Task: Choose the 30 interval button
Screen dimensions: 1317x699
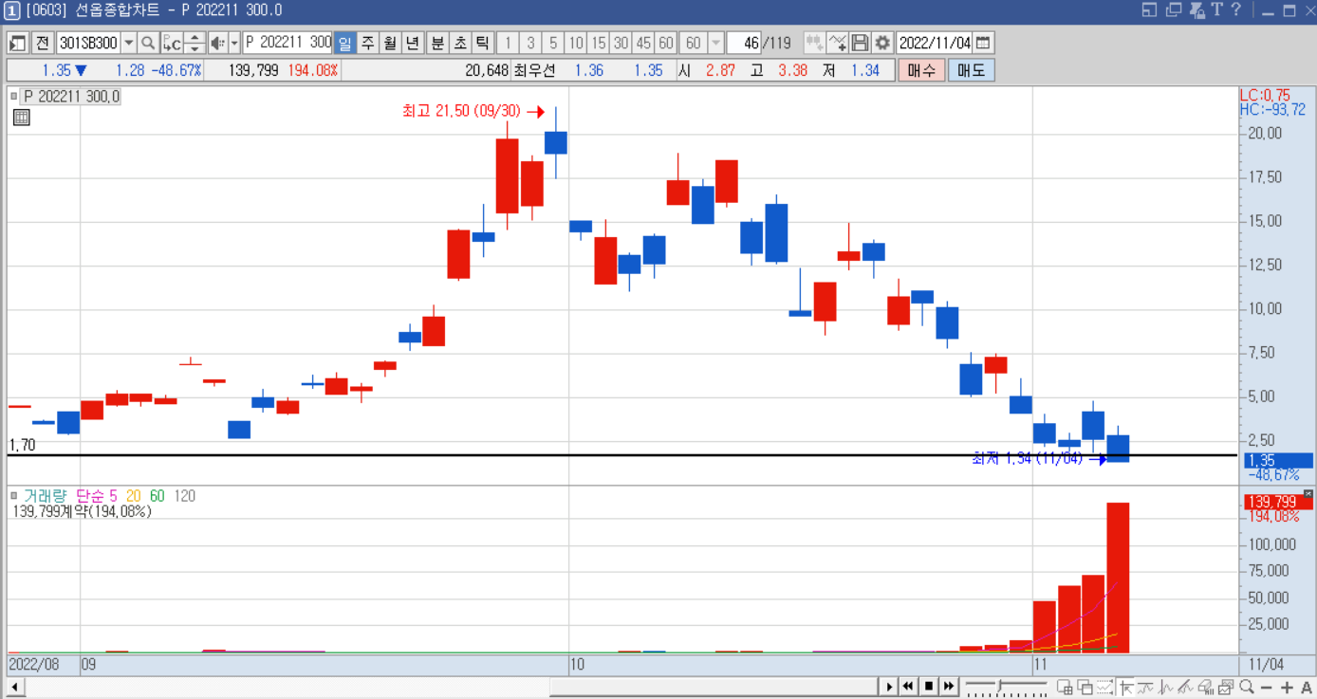Action: (621, 43)
